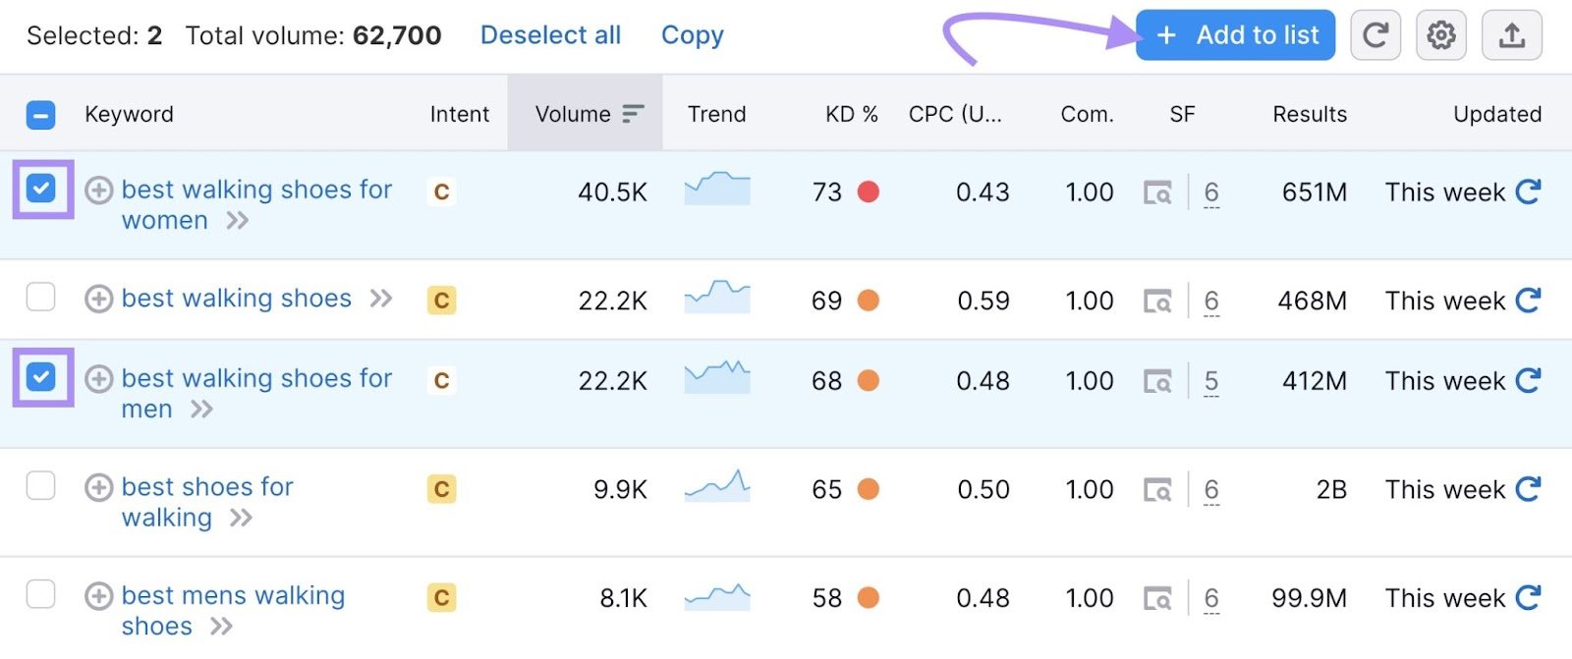Click the 651M results value
Viewport: 1572px width, 659px height.
tap(1314, 192)
